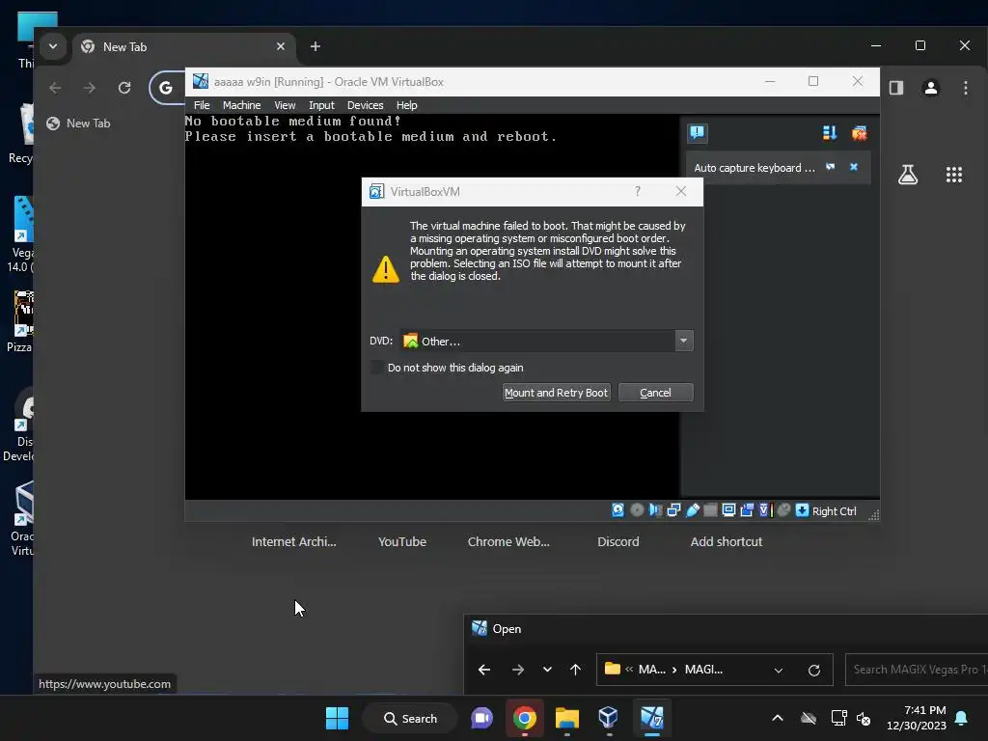Close the New Tab in Chrome
This screenshot has height=741, width=988.
281,46
